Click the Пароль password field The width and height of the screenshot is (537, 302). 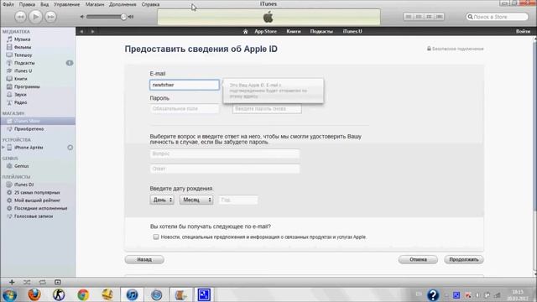[185, 108]
